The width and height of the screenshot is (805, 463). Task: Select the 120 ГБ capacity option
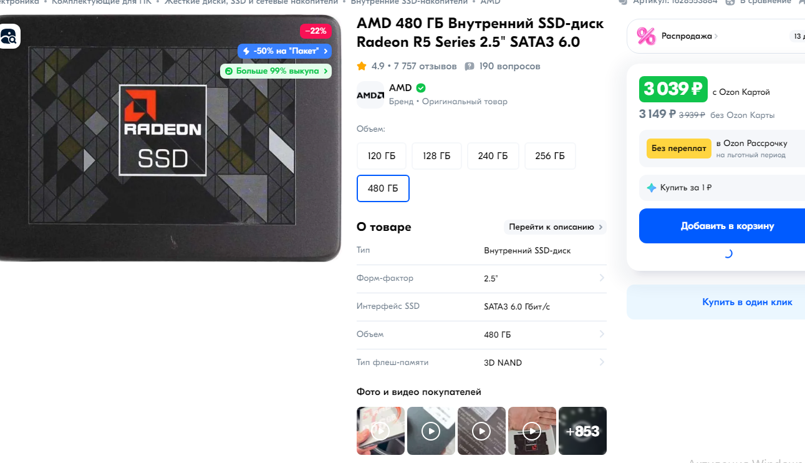(x=382, y=156)
